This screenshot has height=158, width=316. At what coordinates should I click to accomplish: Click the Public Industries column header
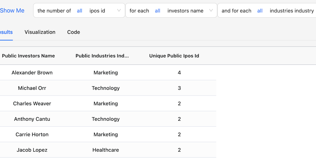point(102,56)
